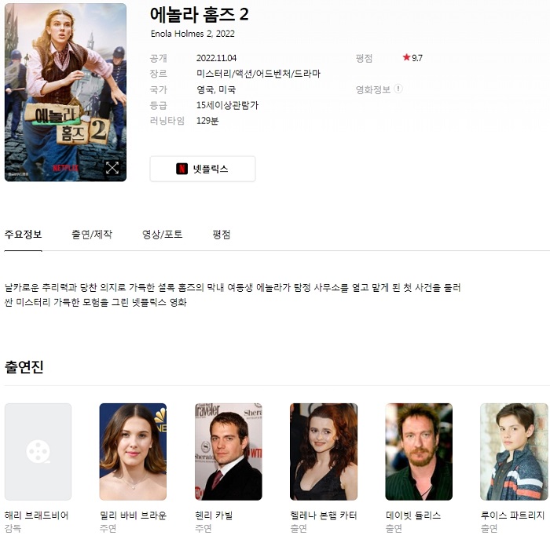Click the 러닝타임 field label
Viewport: 550px width, 539px height.
coord(167,121)
